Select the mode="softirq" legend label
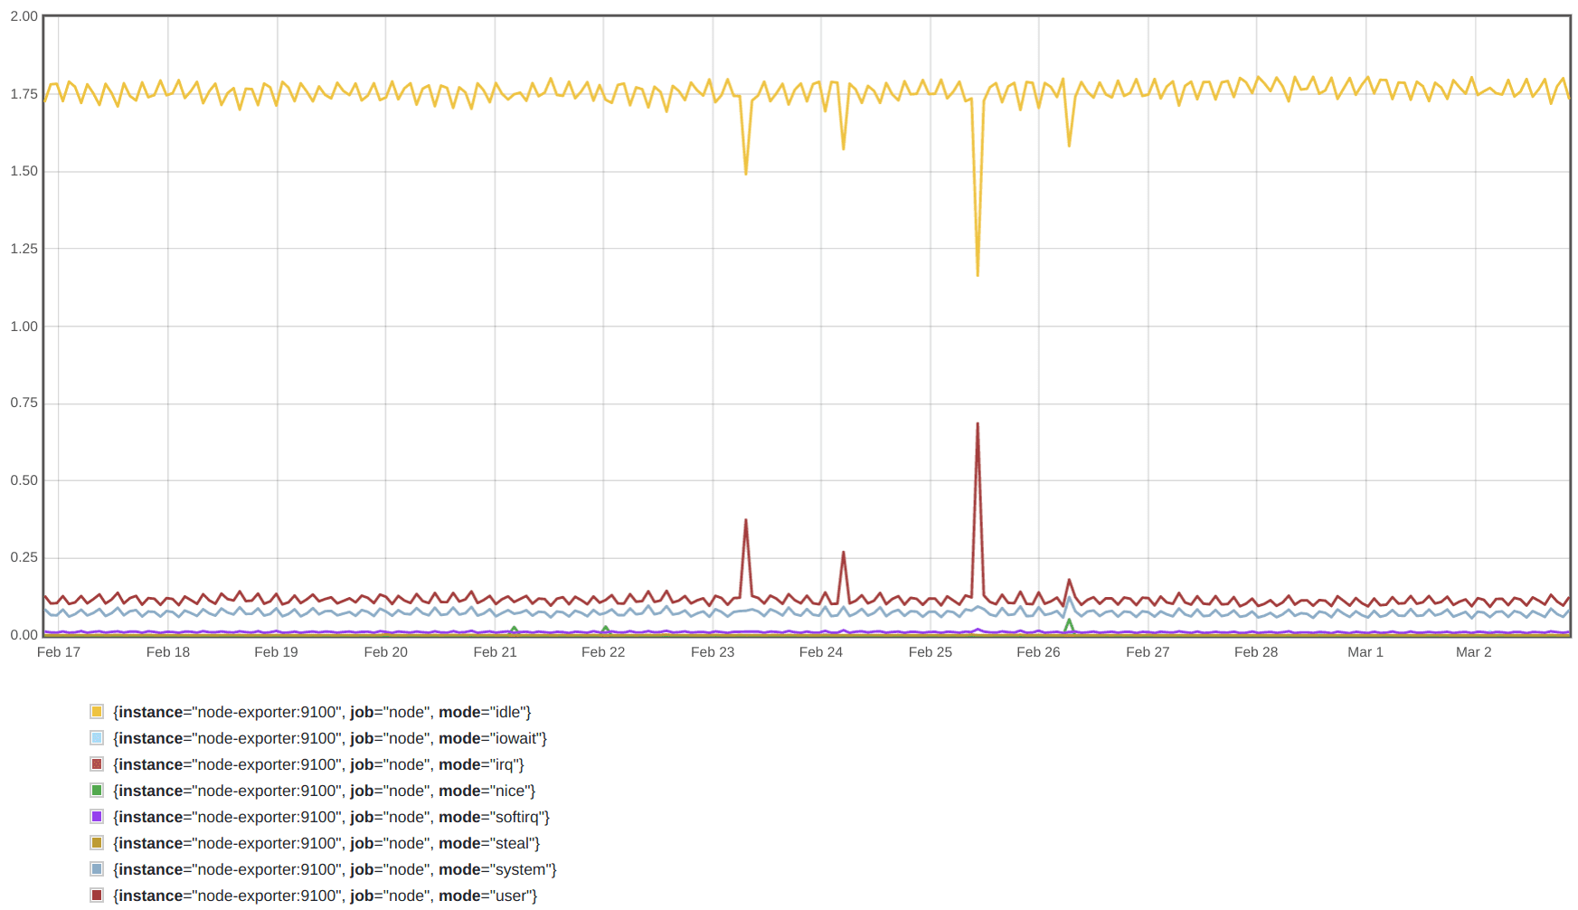Screen dimensions: 1578x910 tap(331, 818)
